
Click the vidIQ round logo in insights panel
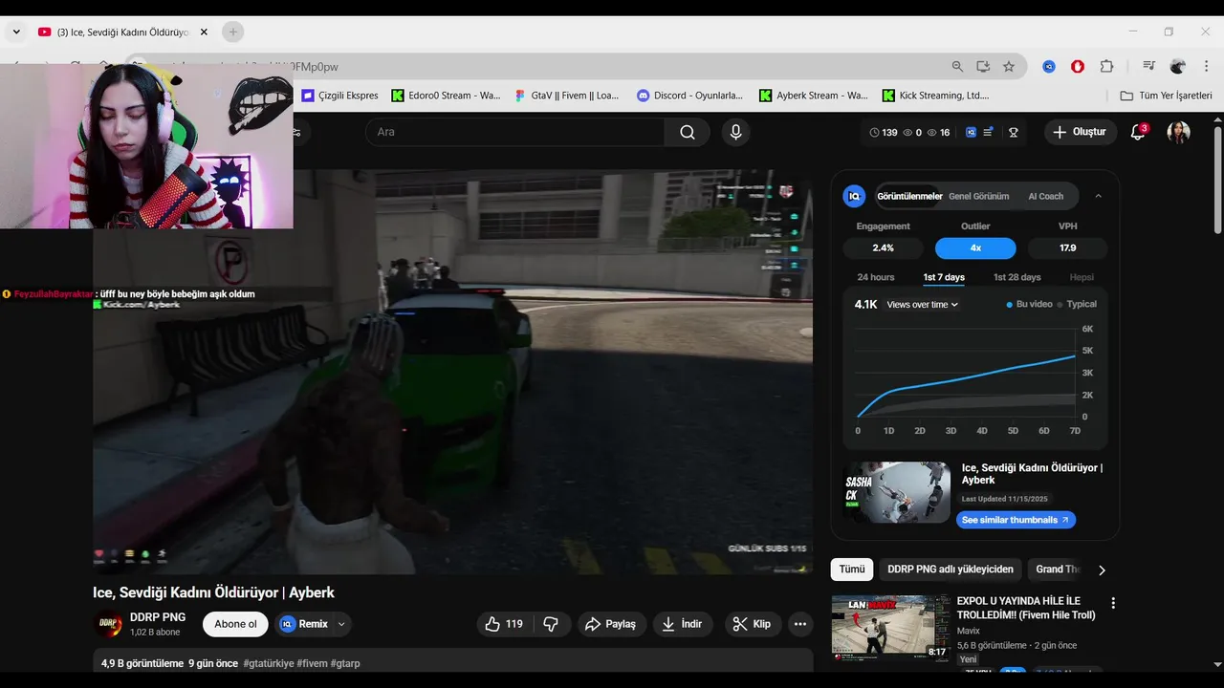[854, 196]
